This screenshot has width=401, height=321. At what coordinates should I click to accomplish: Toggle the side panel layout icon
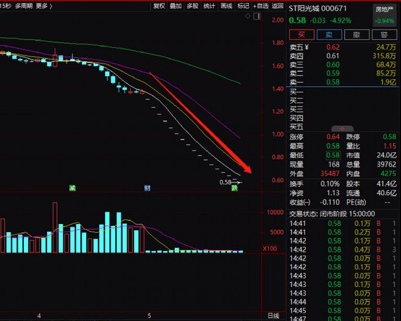(x=257, y=16)
